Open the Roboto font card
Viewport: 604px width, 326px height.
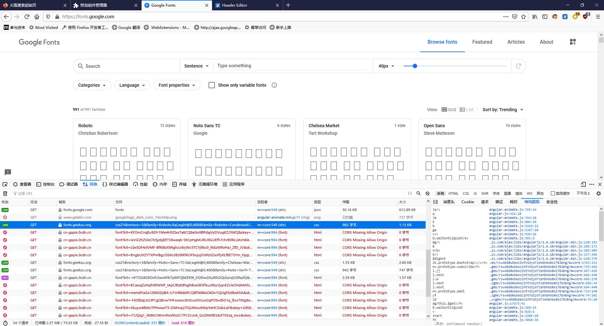pos(127,149)
